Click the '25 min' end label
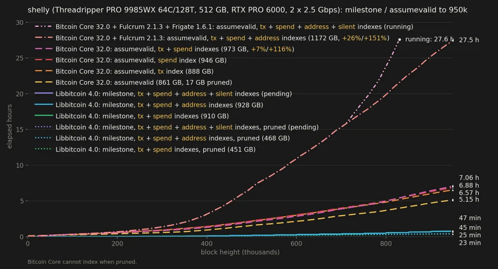 470,235
